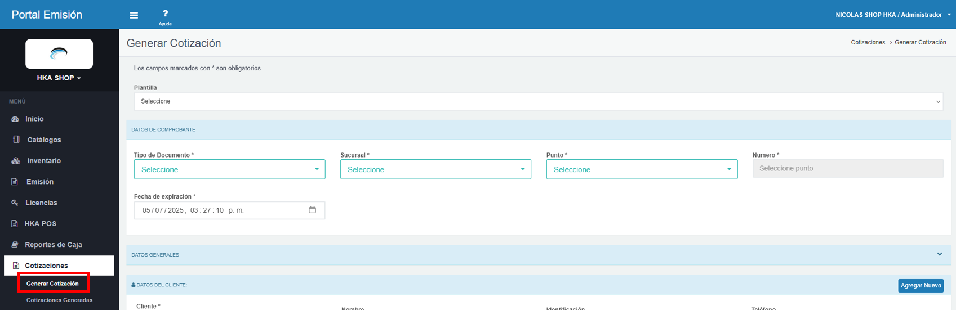
Task: Open HKA SHOP company switcher
Action: 59,78
